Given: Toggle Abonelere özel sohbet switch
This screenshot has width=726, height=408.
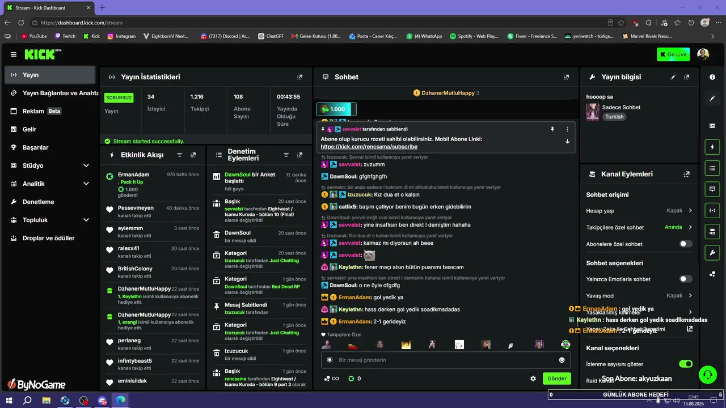Looking at the screenshot, I should (x=686, y=244).
